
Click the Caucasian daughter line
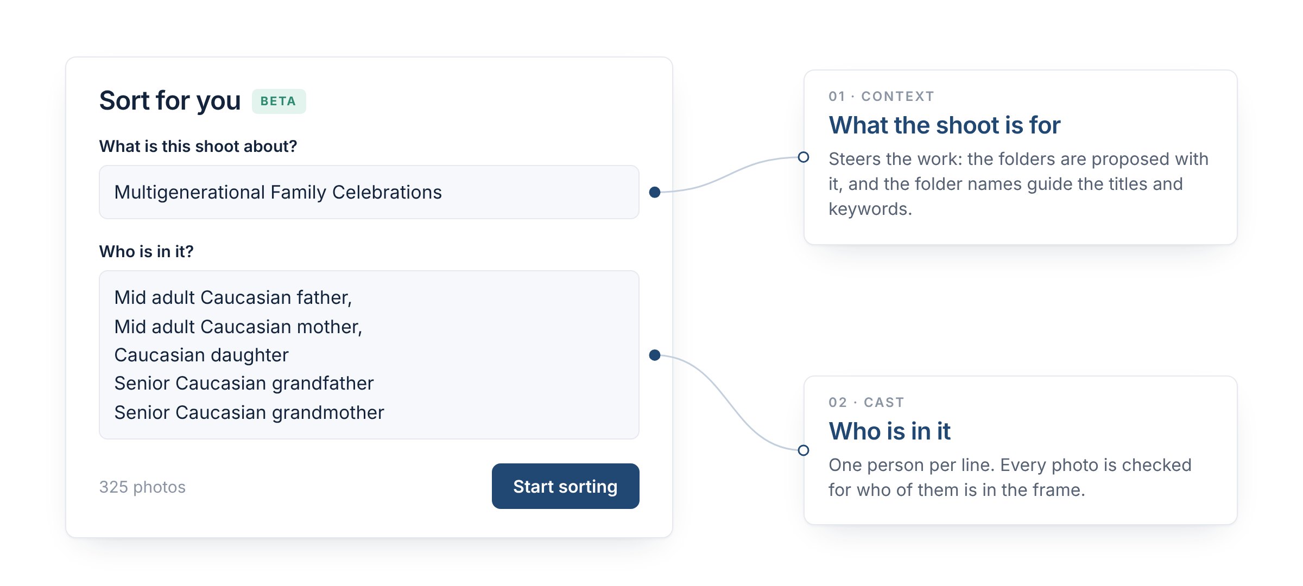(x=201, y=355)
